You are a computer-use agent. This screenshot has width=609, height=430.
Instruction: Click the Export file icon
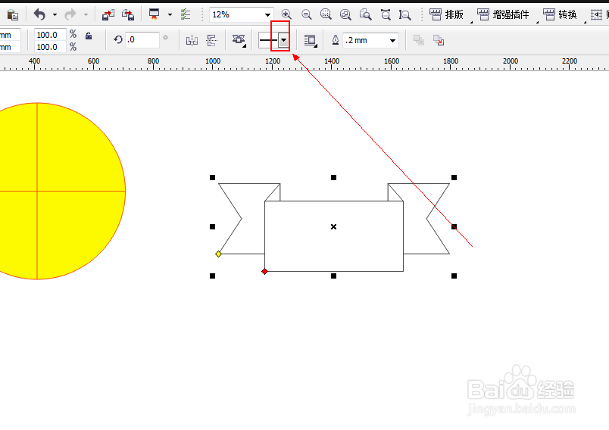[128, 15]
